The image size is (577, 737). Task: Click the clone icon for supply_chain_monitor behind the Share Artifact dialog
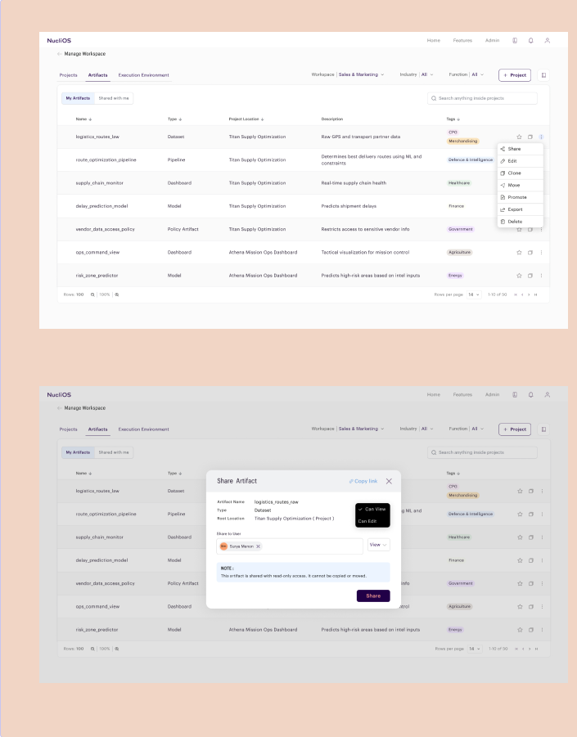[531, 537]
